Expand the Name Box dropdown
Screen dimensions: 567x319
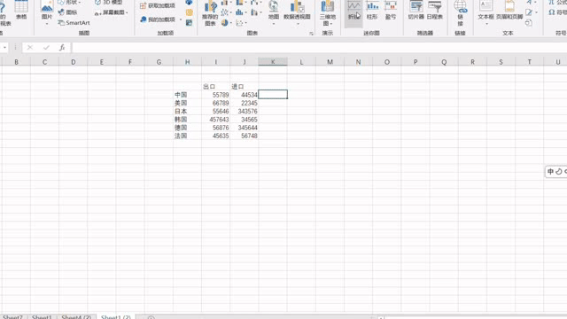pos(4,47)
